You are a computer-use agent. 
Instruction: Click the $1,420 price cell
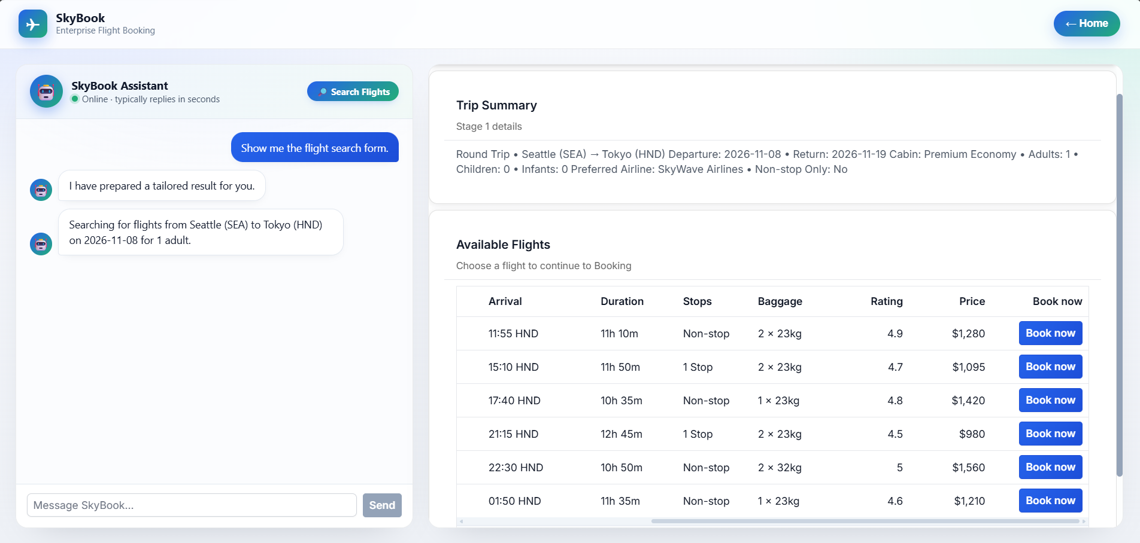[968, 401]
